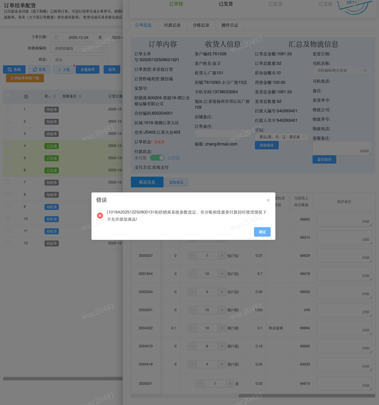
Task: Click 已完成 status tag in row 5
Action: 52,158
